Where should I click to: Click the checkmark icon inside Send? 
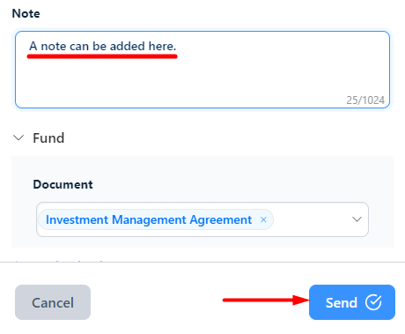(x=373, y=302)
